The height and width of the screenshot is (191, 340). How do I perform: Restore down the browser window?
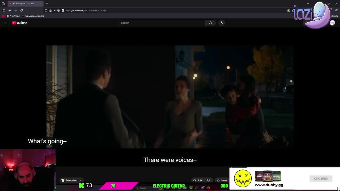click(x=329, y=3)
